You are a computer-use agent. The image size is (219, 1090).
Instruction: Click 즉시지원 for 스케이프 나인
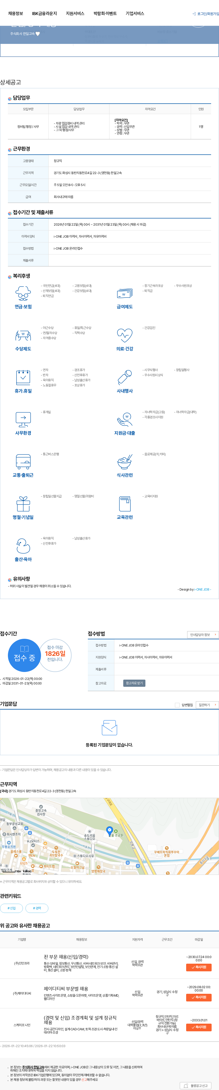pos(199,1027)
